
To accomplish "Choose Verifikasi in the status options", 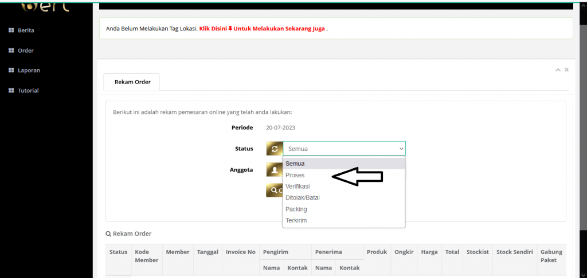I will (x=298, y=186).
